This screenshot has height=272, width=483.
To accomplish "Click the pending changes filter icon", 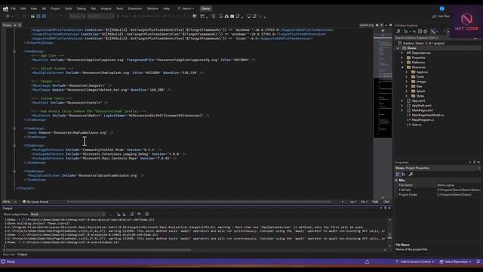I will 405,32.
